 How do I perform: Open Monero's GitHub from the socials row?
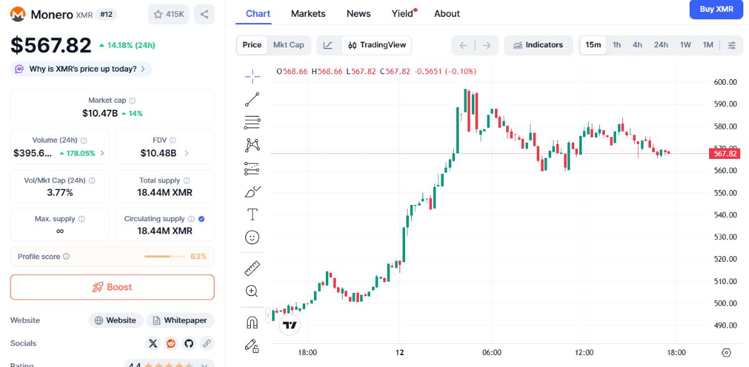188,343
